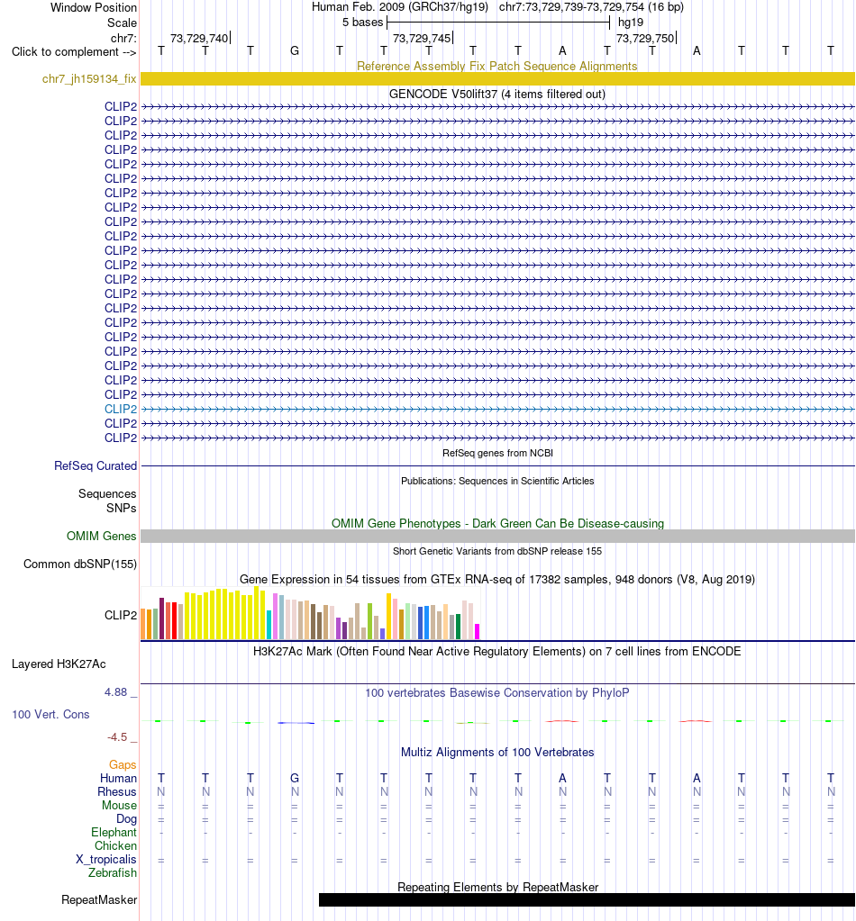Open 'RefSeq genes from NCBI' track title
The height and width of the screenshot is (921, 856).
[x=497, y=453]
